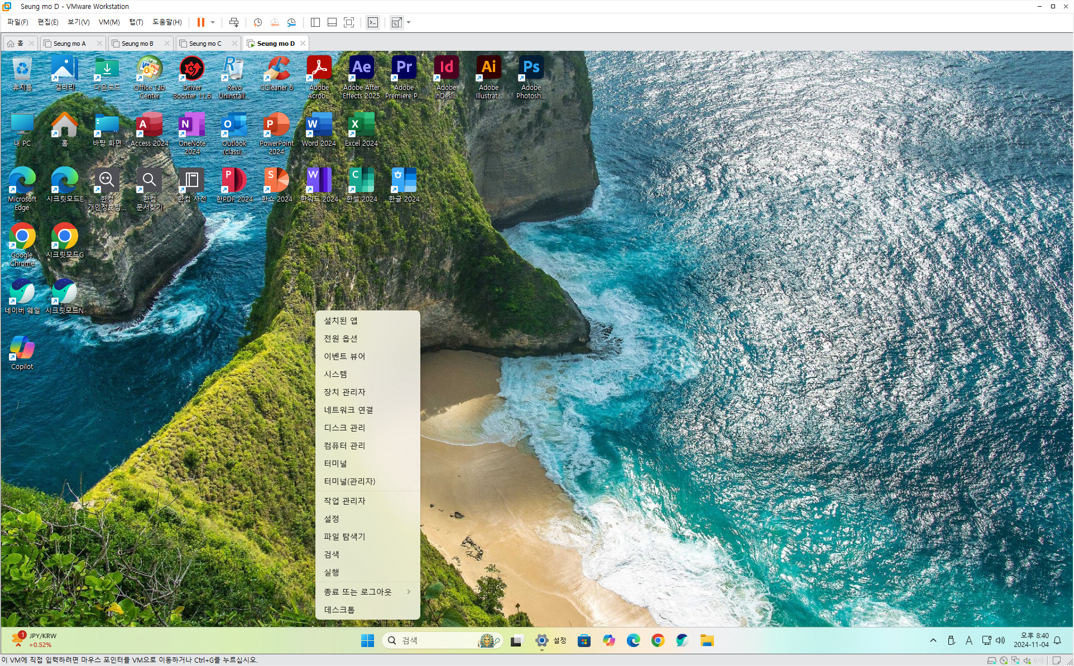
Task: Click 작업 관리자 menu entry
Action: (x=344, y=501)
